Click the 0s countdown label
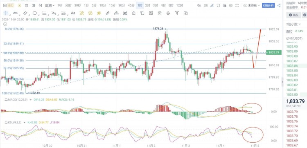The width and height of the screenshot is (307, 148). point(199,5)
